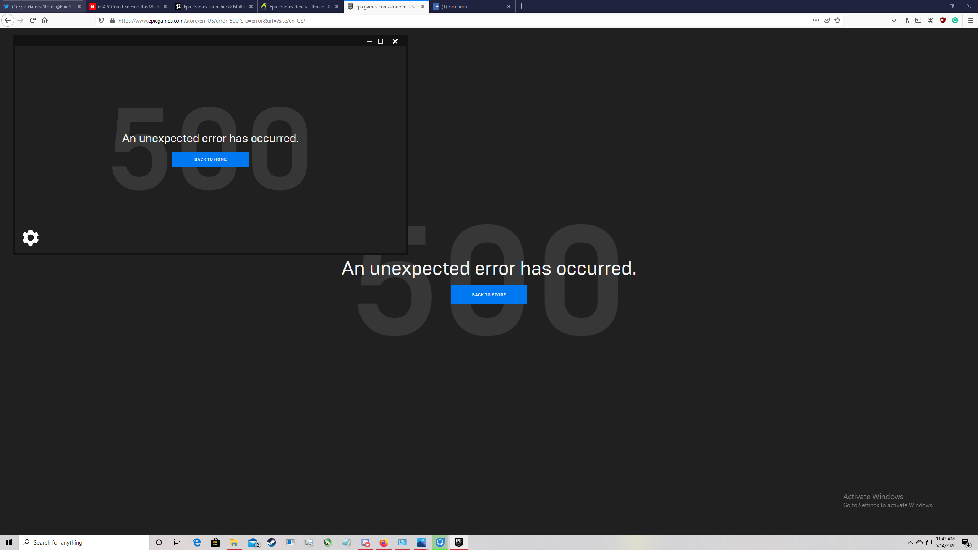Open the Firefox home page
978x550 pixels.
tap(45, 20)
